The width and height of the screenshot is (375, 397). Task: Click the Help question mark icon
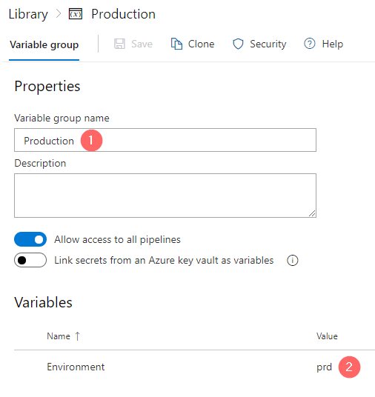(x=310, y=44)
